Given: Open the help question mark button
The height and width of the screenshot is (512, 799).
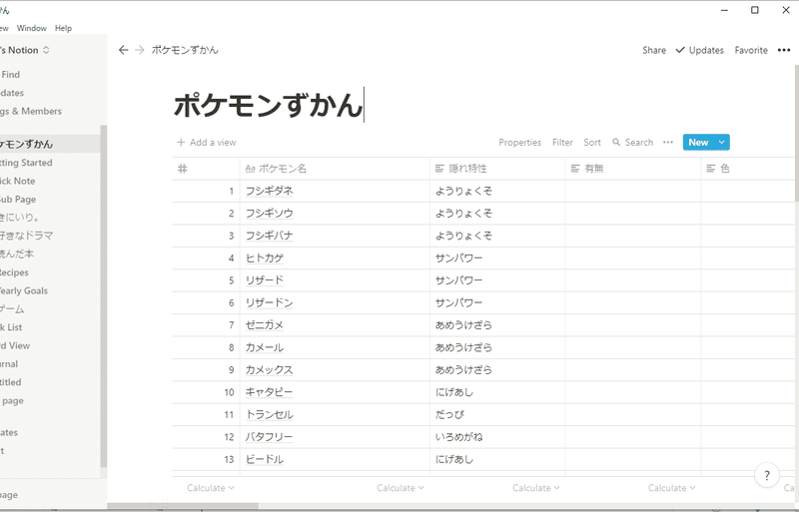Looking at the screenshot, I should (766, 476).
